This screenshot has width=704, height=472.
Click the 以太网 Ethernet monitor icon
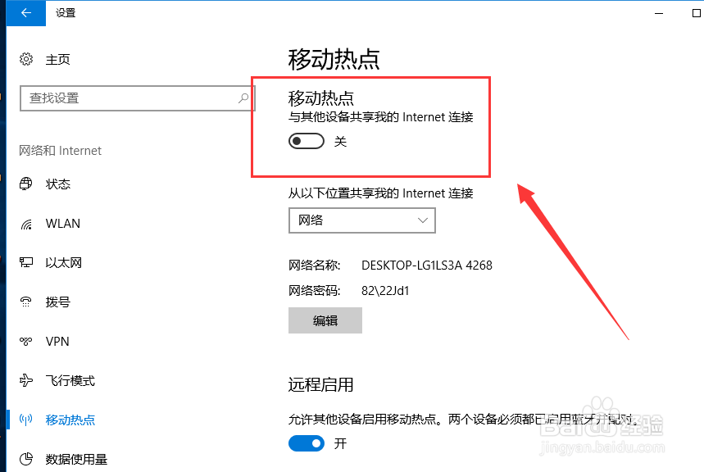(x=26, y=262)
